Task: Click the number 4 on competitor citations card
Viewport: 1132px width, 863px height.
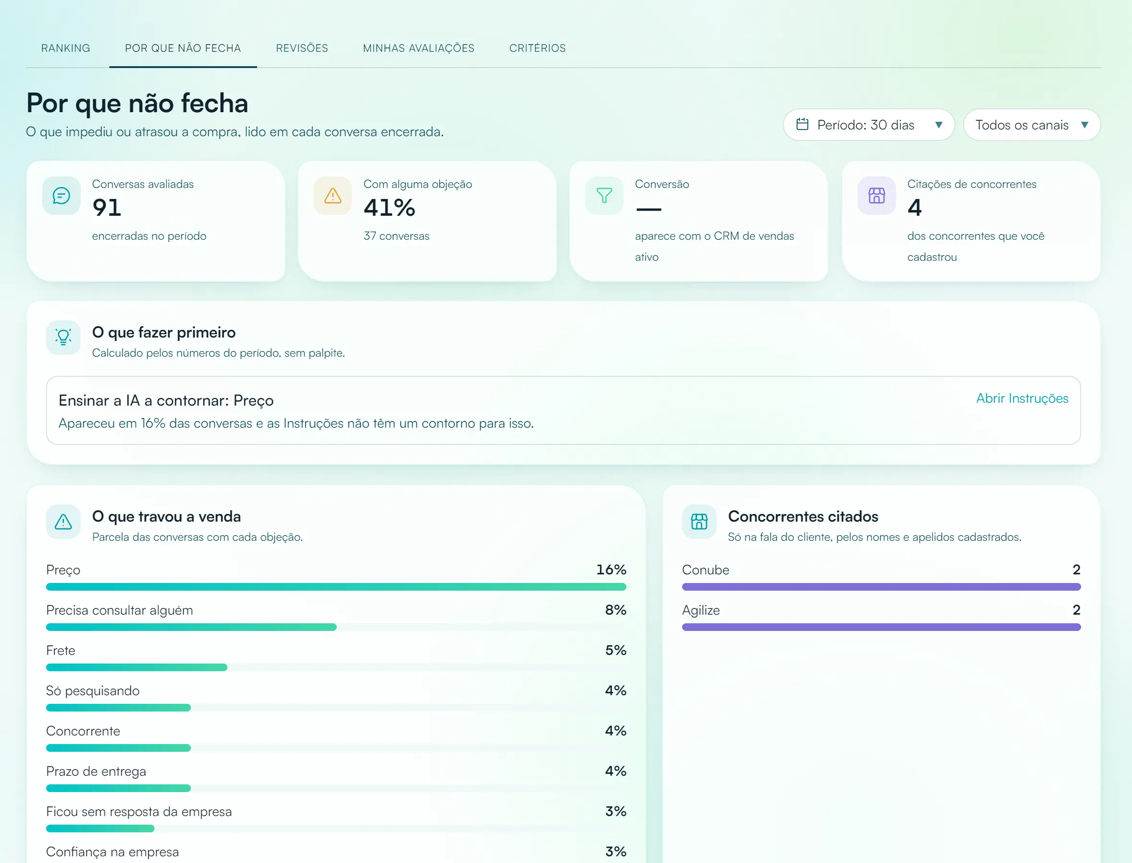Action: point(914,208)
